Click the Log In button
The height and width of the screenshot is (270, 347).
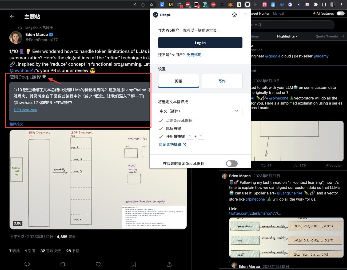(x=200, y=43)
